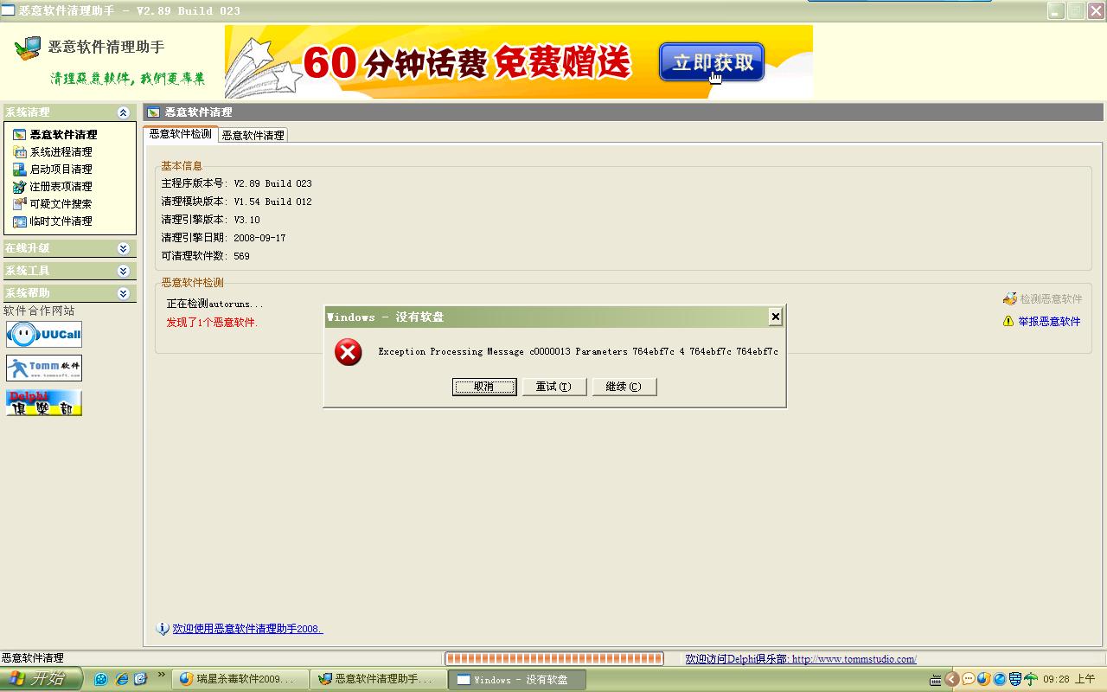This screenshot has width=1107, height=692.
Task: Click the keyboard input icon in the system tray
Action: (x=935, y=679)
